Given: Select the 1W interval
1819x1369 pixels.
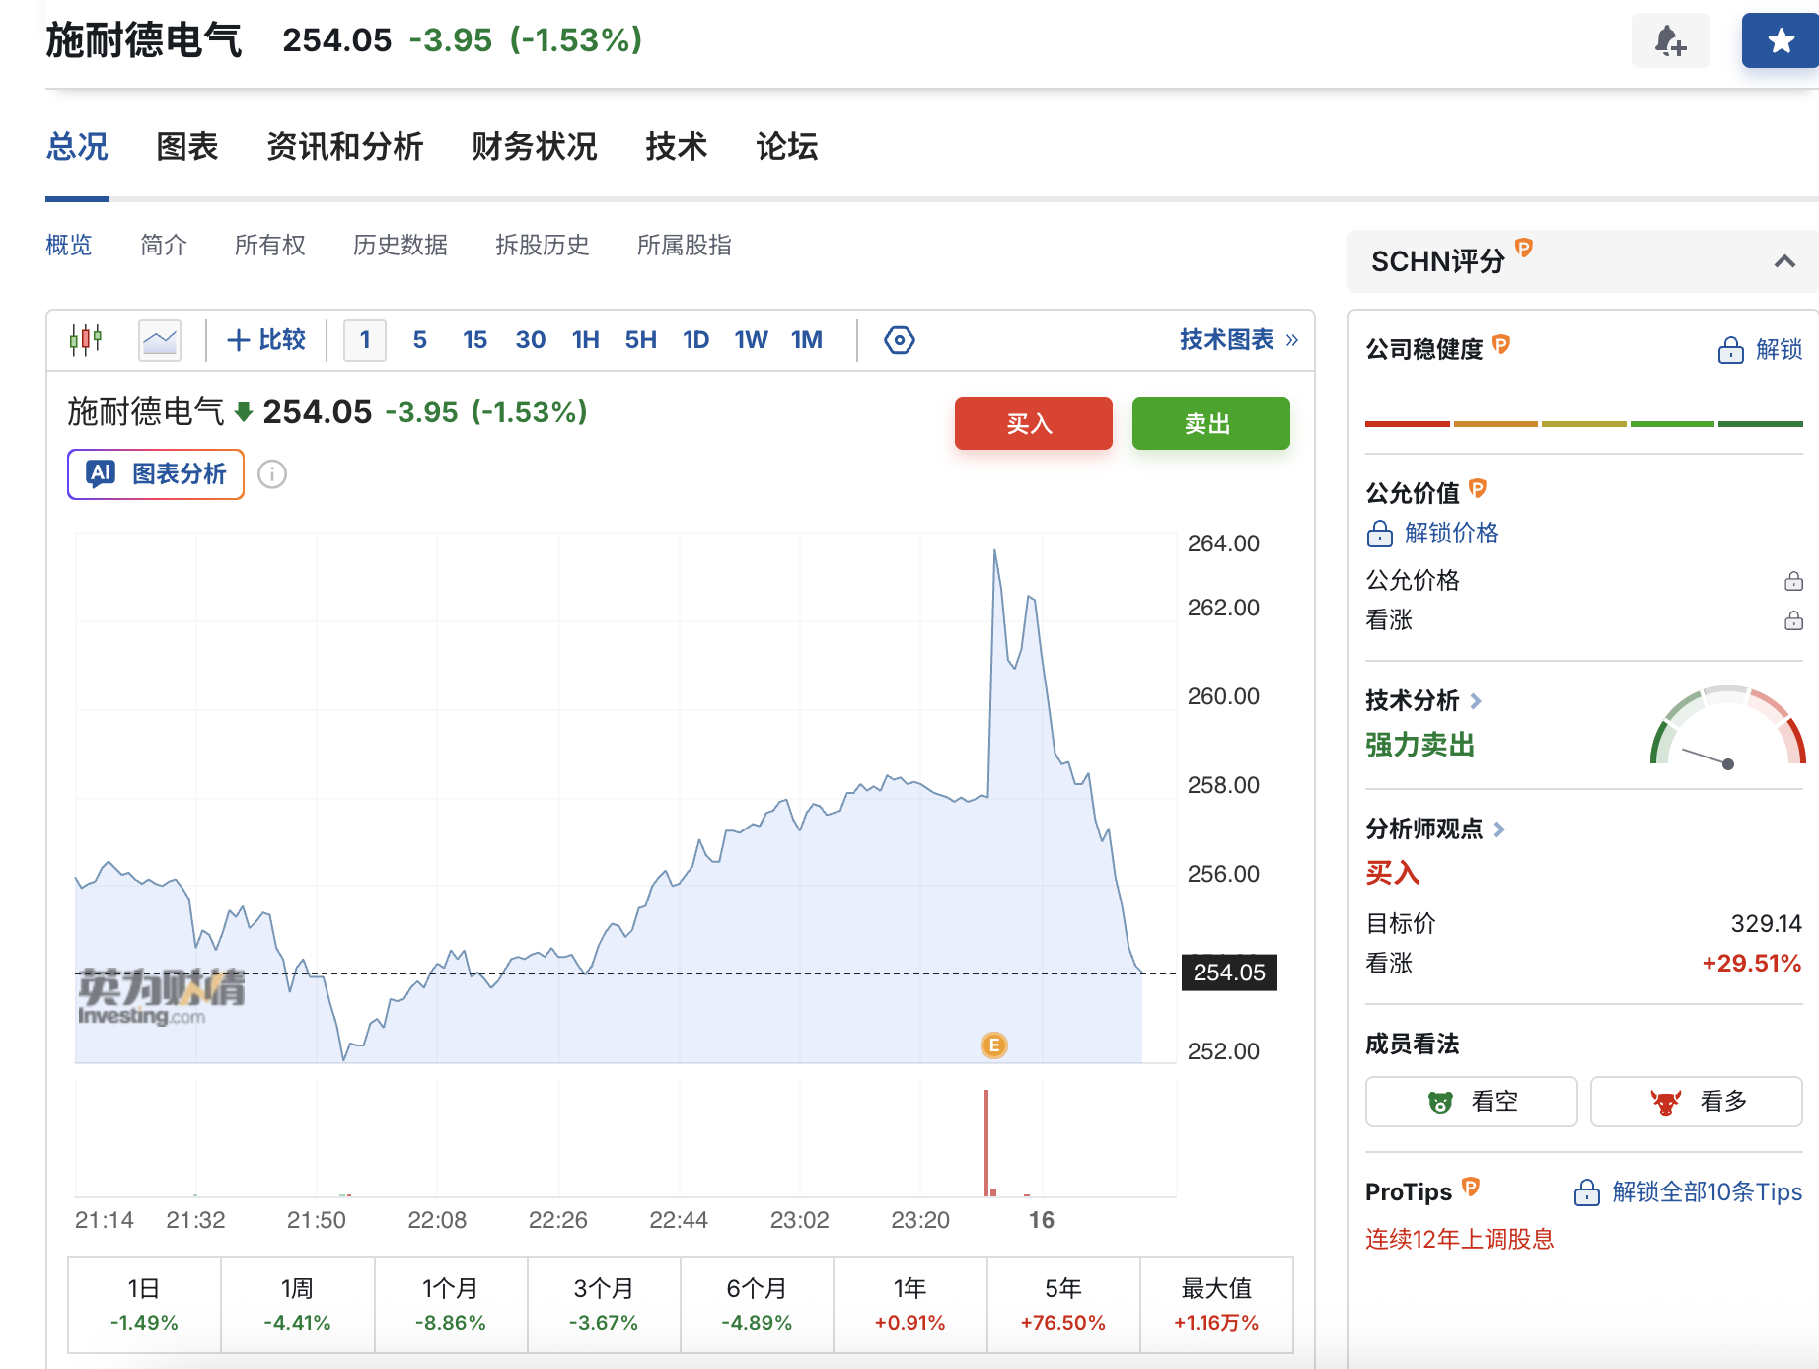Looking at the screenshot, I should pos(752,340).
